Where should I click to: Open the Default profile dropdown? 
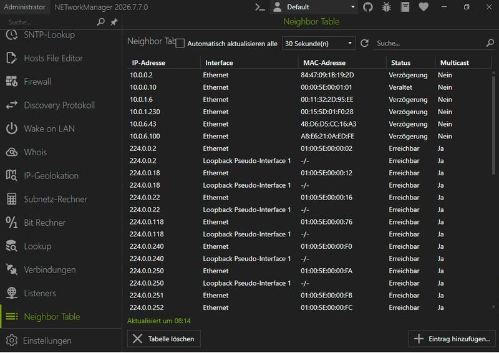coord(314,7)
